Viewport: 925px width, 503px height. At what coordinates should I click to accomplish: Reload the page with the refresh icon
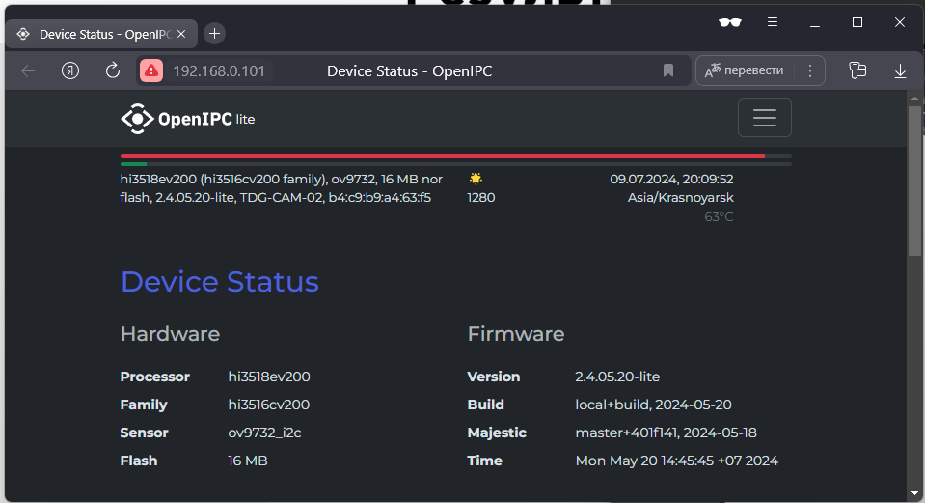[113, 70]
